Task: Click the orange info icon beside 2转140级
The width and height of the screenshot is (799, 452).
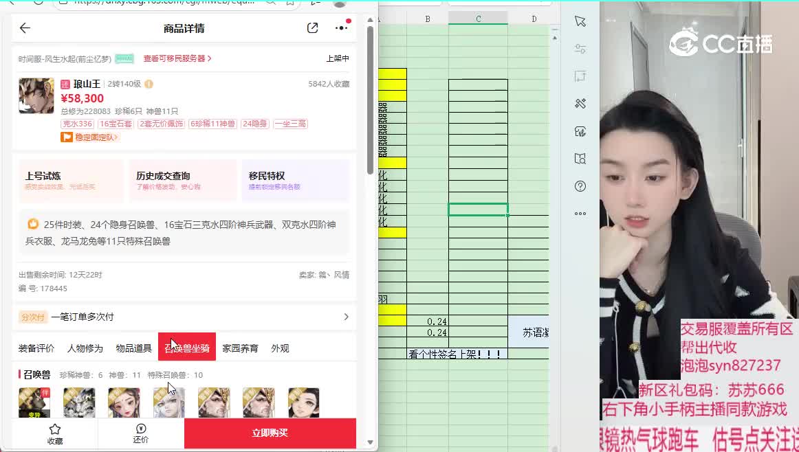Action: pyautogui.click(x=149, y=84)
